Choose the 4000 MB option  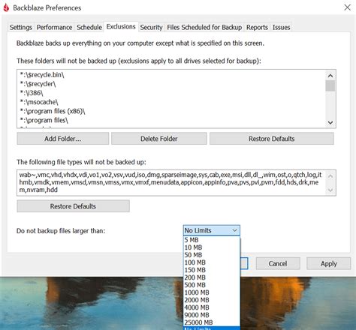coord(212,307)
